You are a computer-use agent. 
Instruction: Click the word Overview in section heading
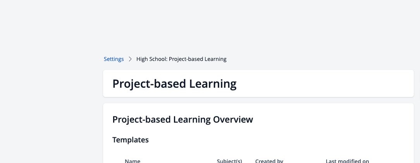point(233,119)
